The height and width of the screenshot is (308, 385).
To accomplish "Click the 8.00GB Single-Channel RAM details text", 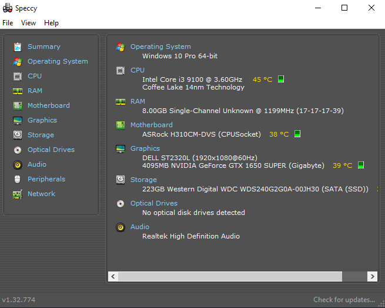I will tap(243, 111).
